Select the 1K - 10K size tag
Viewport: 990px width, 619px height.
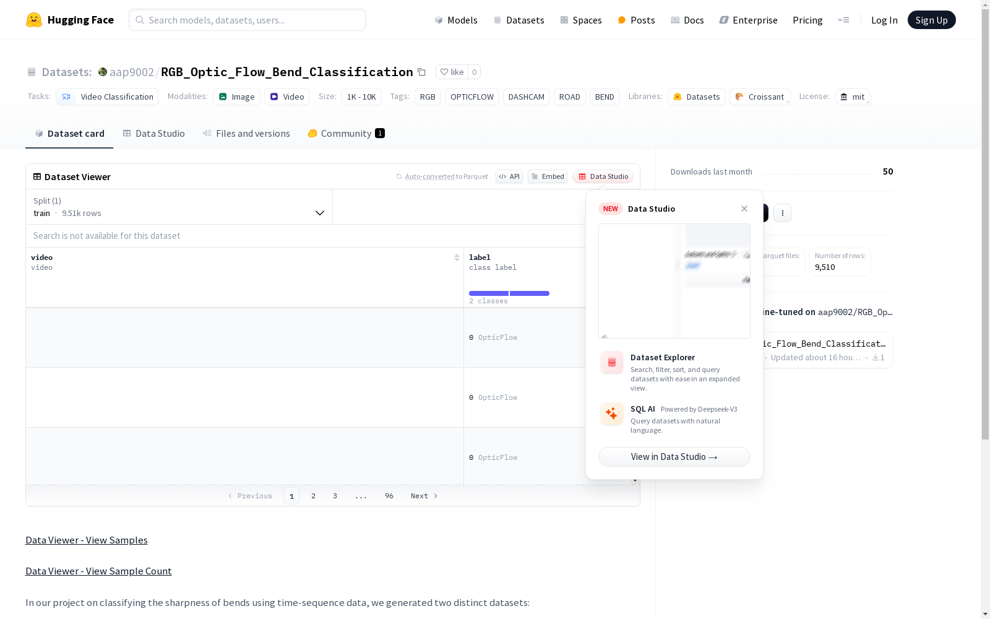361,97
